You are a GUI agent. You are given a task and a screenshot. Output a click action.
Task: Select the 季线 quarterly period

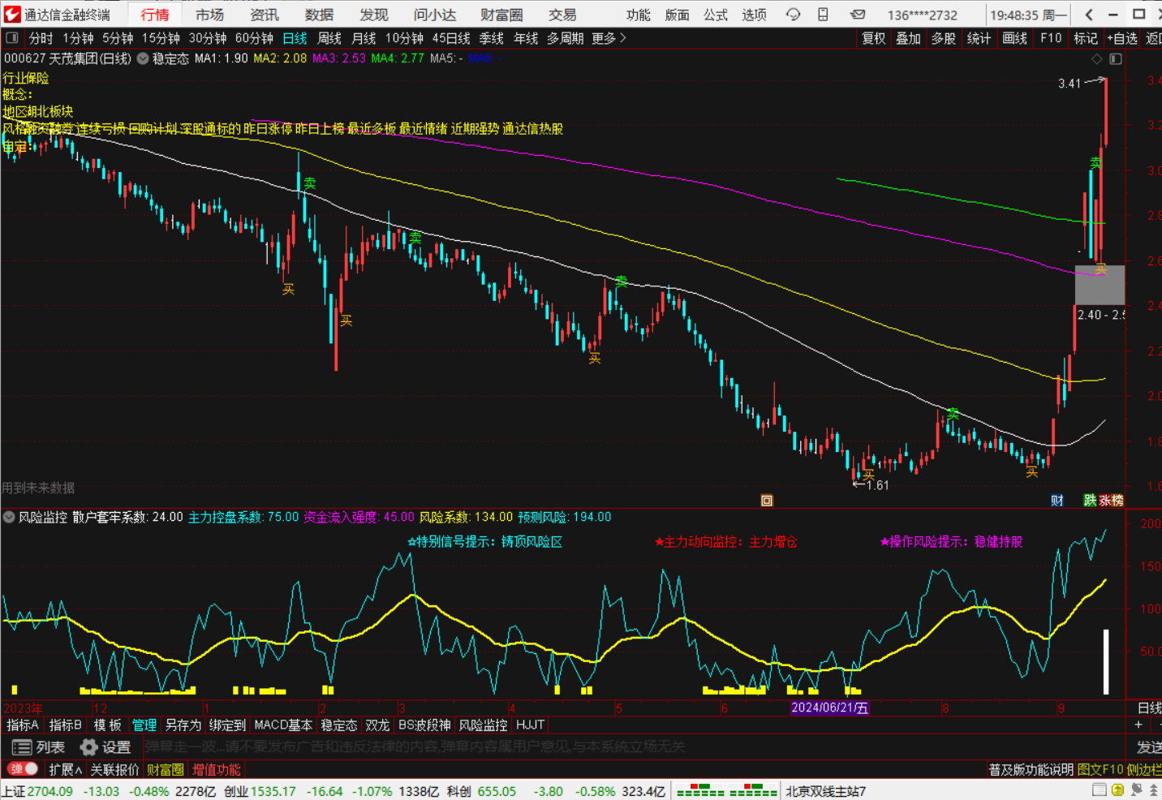point(492,38)
